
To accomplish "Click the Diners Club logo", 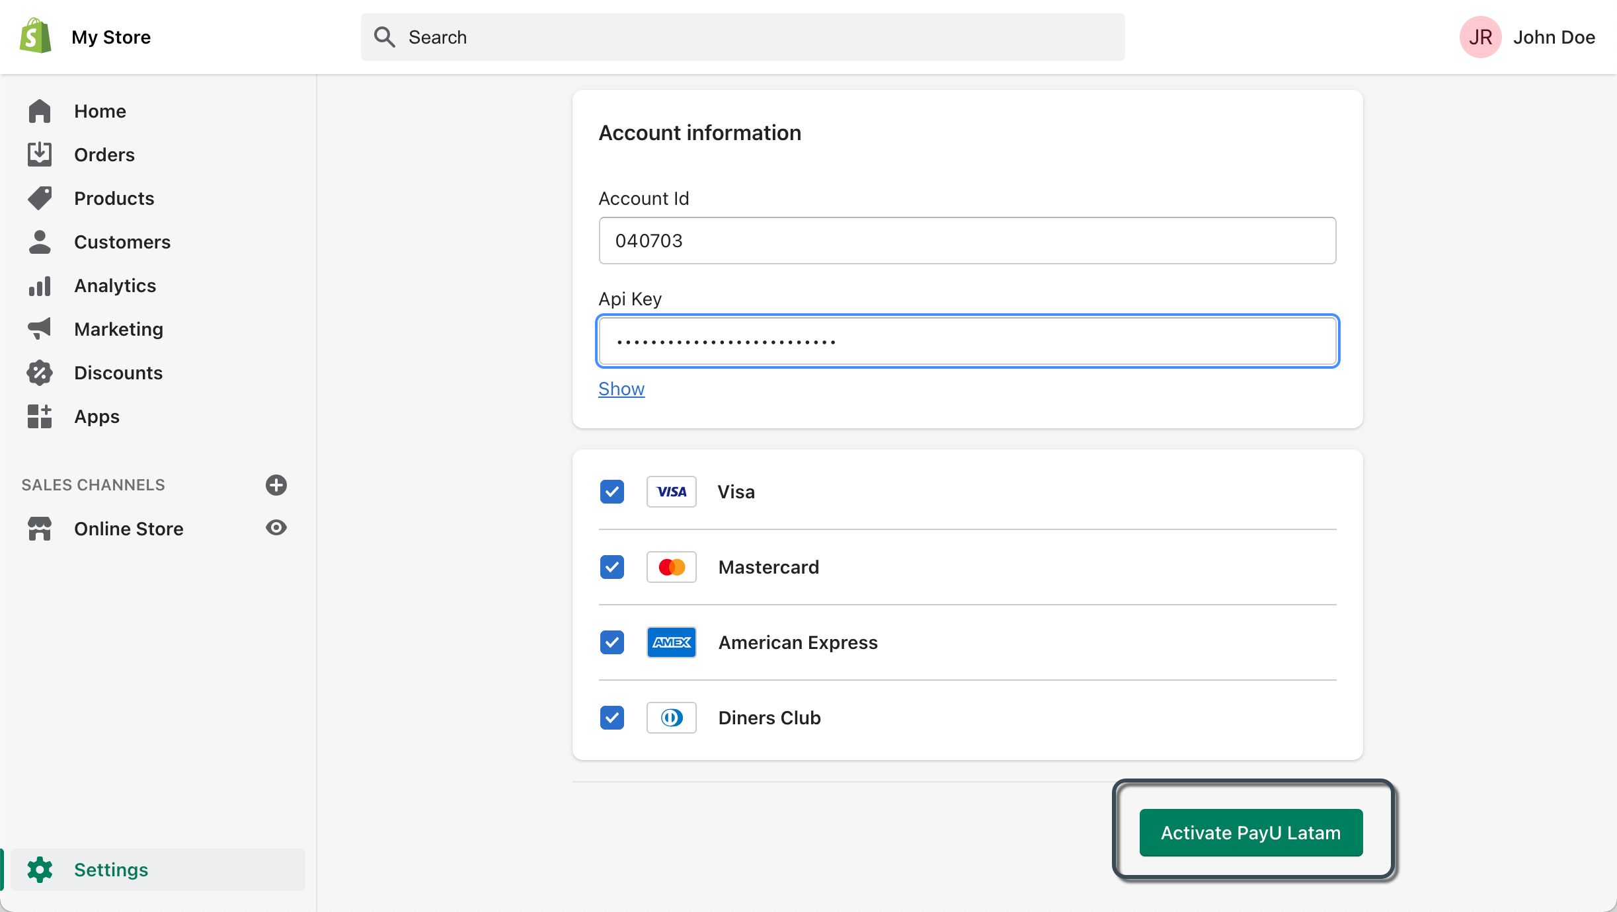I will [671, 718].
